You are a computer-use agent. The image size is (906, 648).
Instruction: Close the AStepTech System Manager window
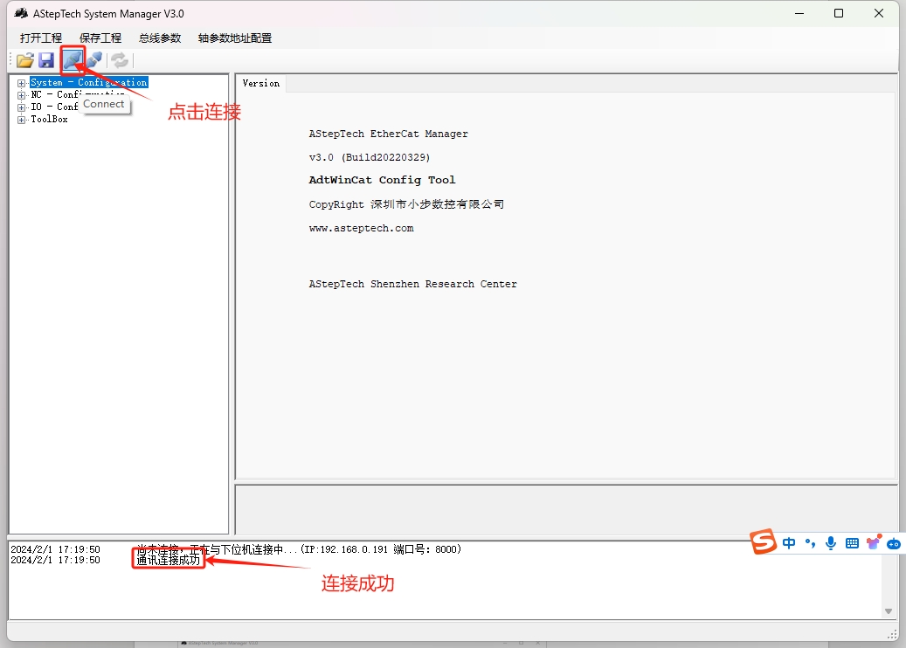coord(879,13)
